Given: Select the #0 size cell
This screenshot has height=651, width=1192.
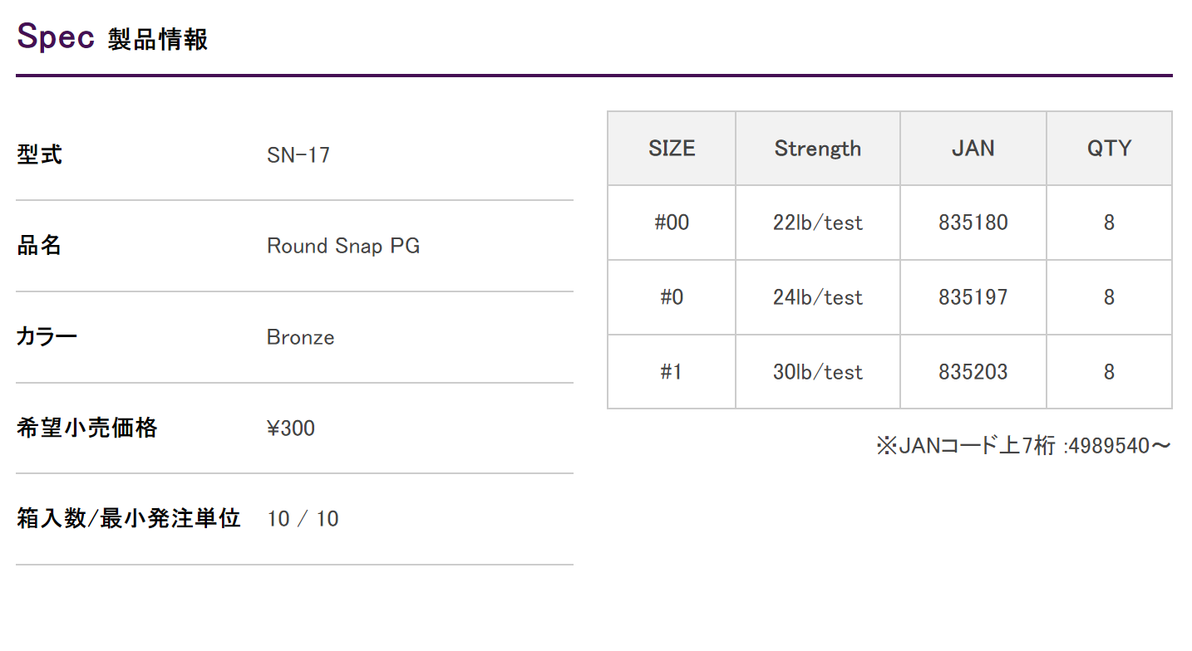Looking at the screenshot, I should point(672,297).
